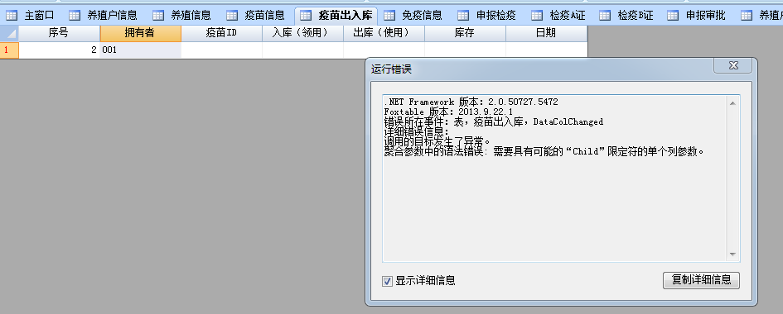The image size is (783, 314).
Task: Select the 库存 column header
Action: [x=466, y=33]
